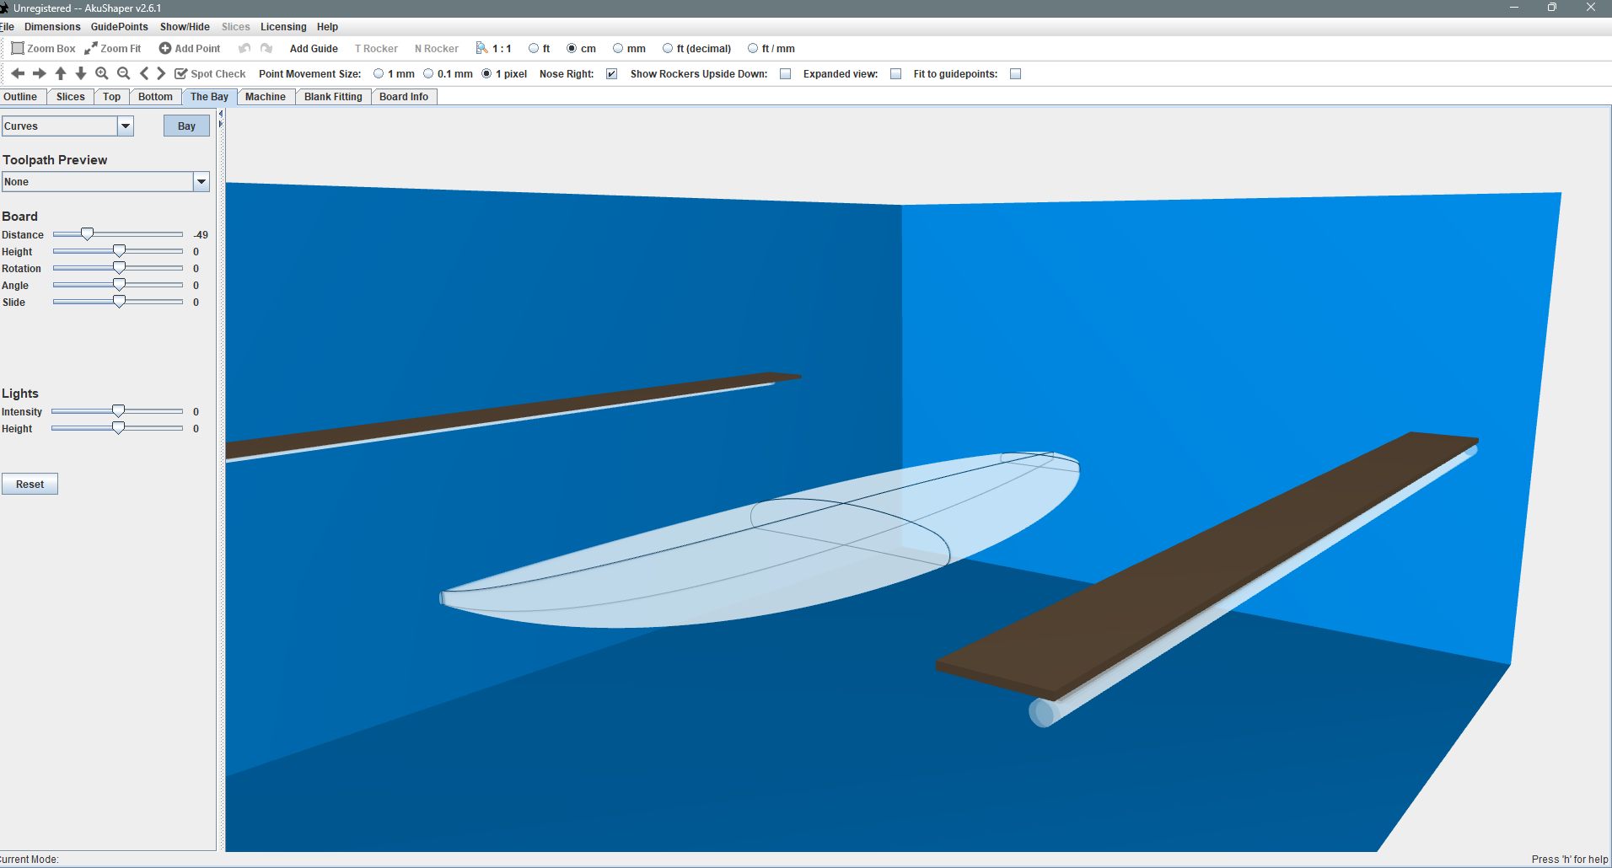This screenshot has height=868, width=1612.
Task: Open the GuidePoints menu
Action: pos(119,27)
